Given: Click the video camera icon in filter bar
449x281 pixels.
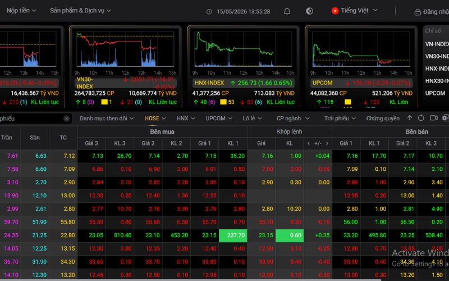Looking at the screenshot, I should (433, 118).
